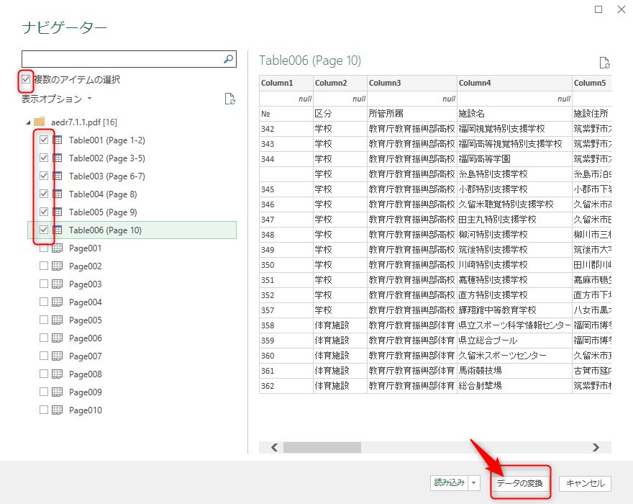Click the Page001 grid icon
The image size is (633, 504).
[58, 248]
